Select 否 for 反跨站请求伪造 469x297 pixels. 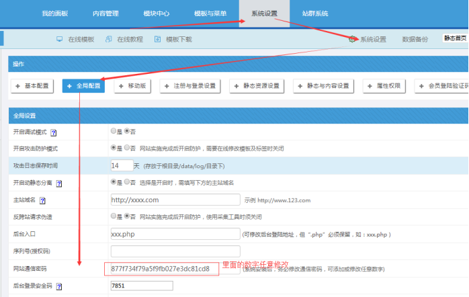click(126, 216)
